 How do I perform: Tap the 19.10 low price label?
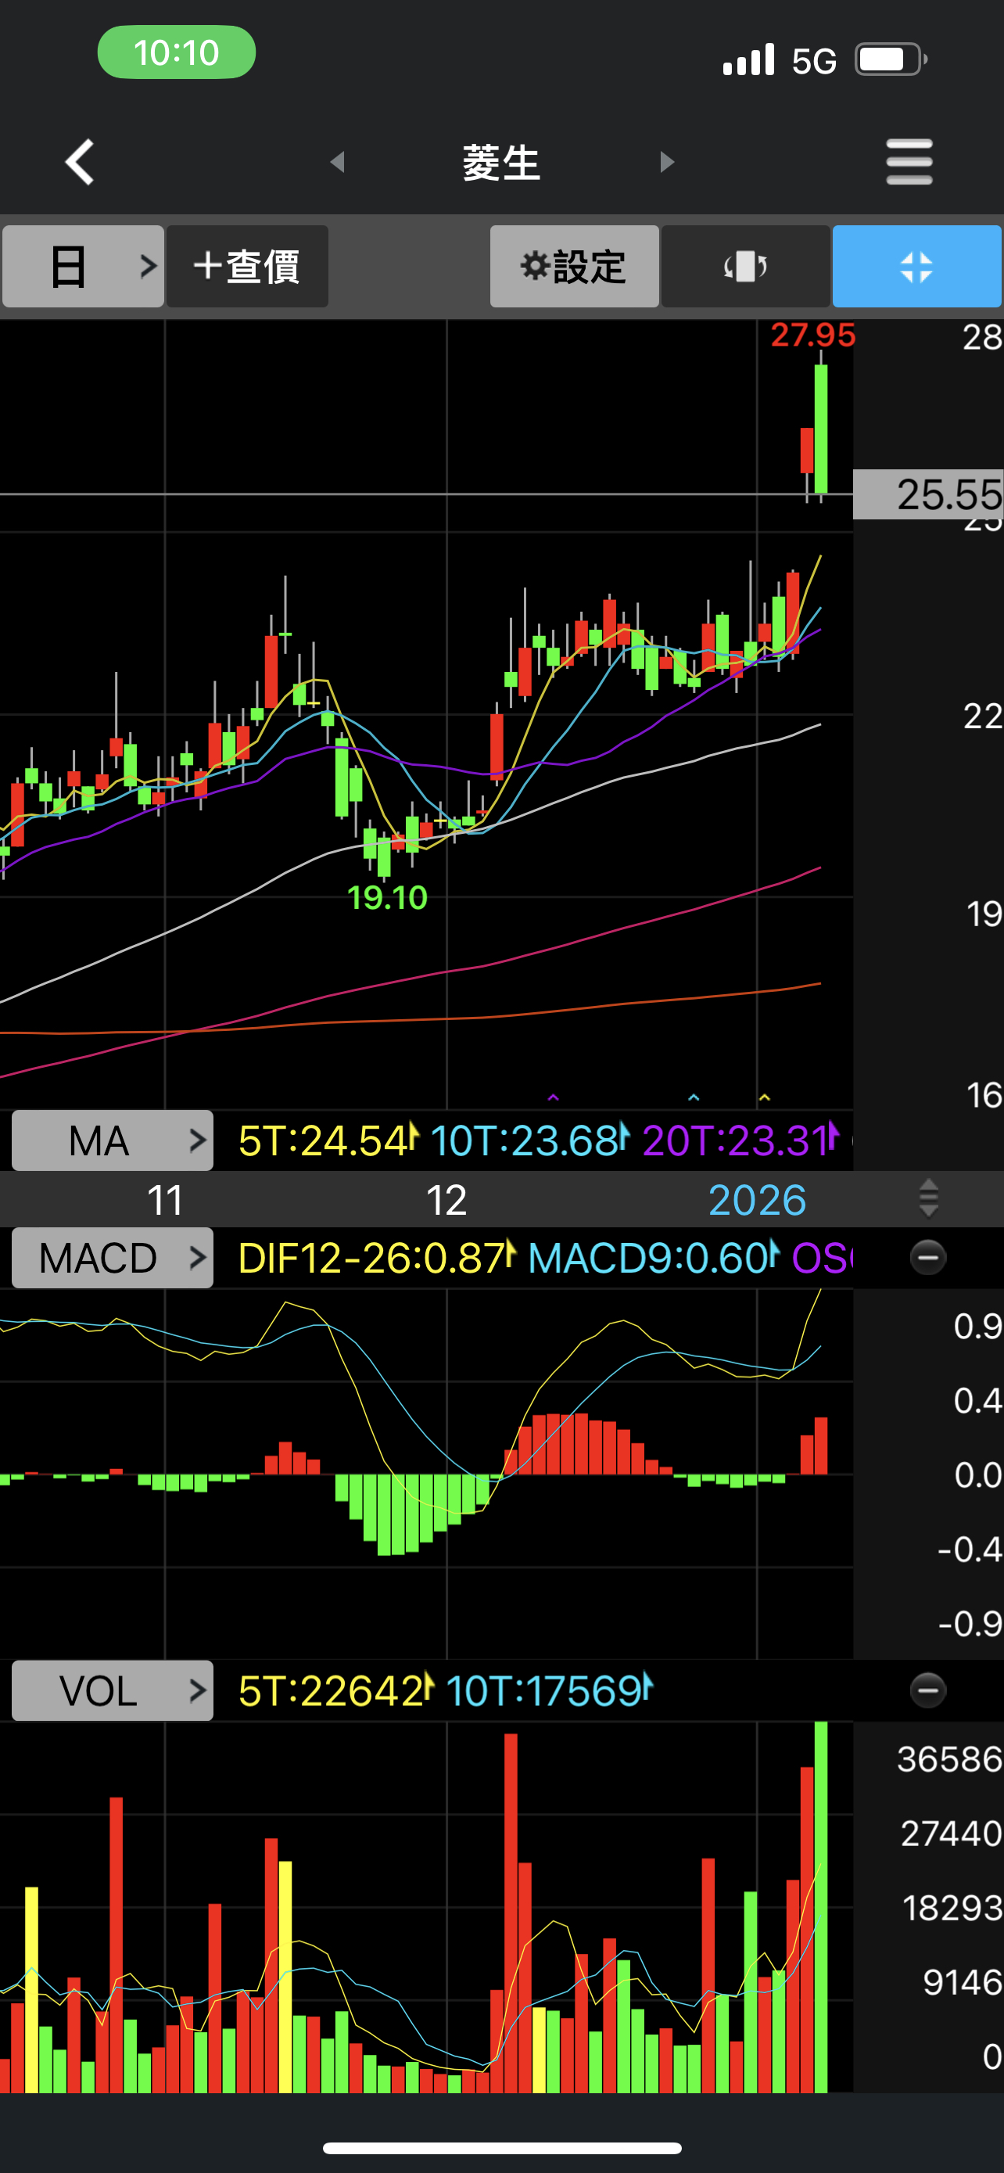[388, 897]
